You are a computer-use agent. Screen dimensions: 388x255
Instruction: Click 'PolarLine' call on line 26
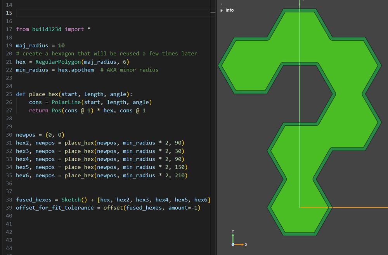pyautogui.click(x=66, y=102)
